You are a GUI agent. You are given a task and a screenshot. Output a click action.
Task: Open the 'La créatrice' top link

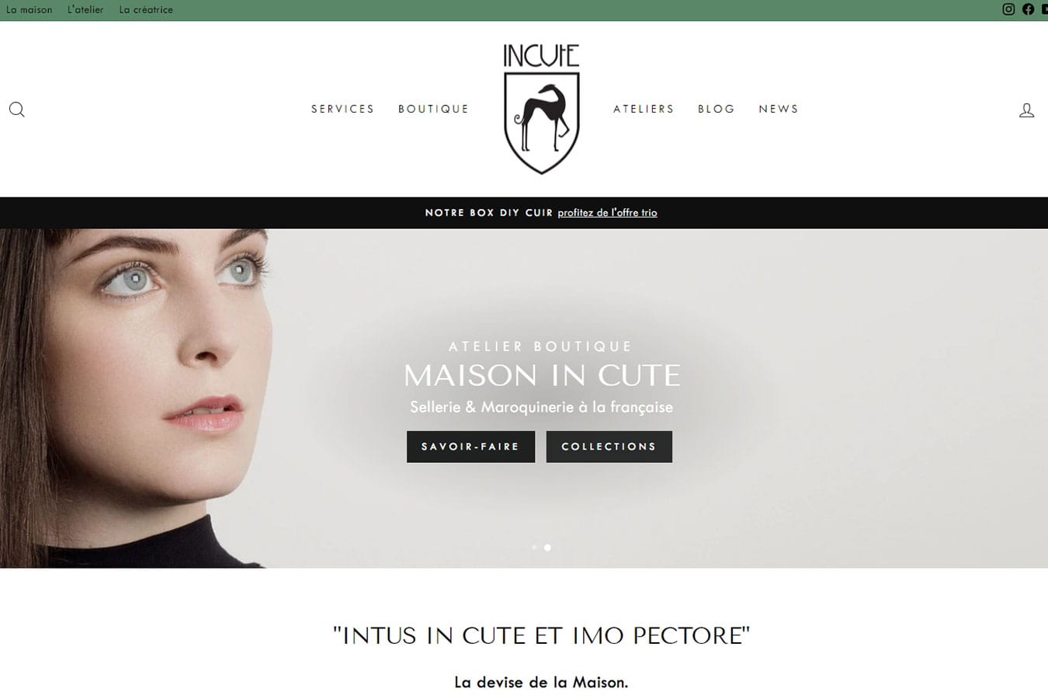(x=146, y=10)
